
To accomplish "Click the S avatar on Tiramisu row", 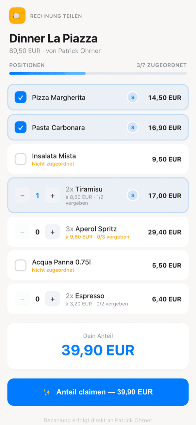I will [133, 195].
